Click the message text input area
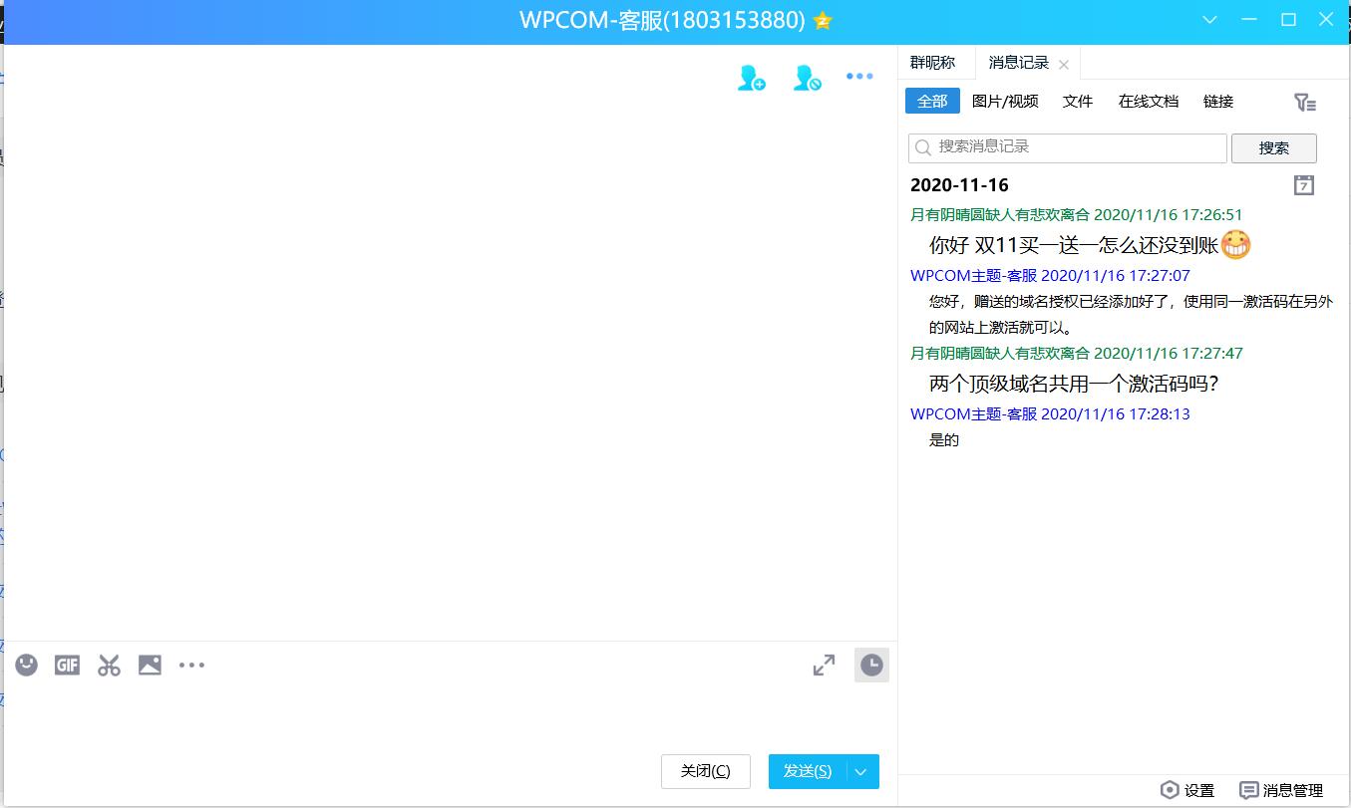 pos(449,717)
